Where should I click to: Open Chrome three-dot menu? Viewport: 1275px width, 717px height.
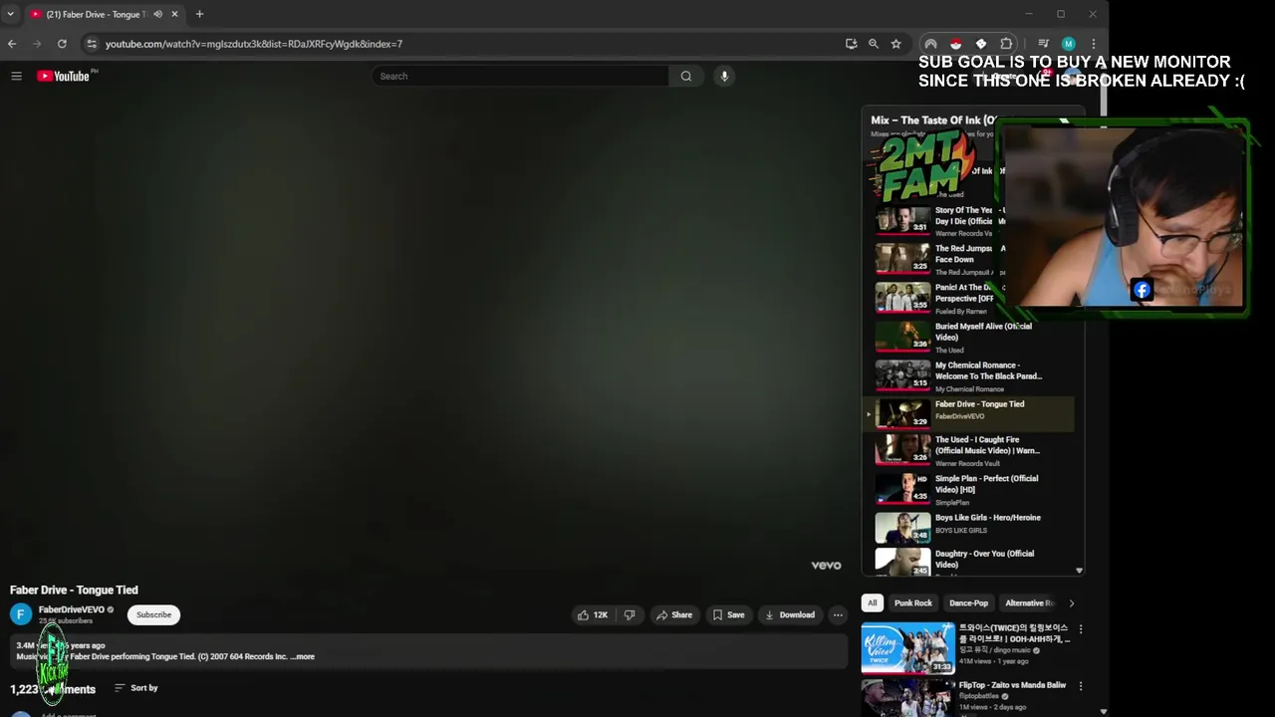pos(1093,44)
